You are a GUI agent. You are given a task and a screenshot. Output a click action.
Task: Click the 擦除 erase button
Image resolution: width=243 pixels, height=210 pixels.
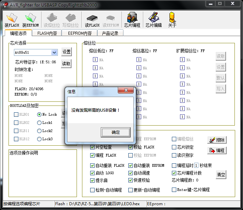click(217, 140)
